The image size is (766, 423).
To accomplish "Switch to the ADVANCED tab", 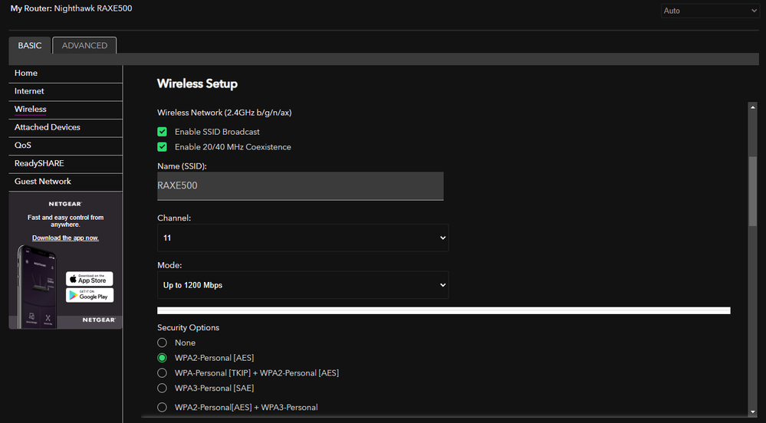I will pyautogui.click(x=84, y=45).
